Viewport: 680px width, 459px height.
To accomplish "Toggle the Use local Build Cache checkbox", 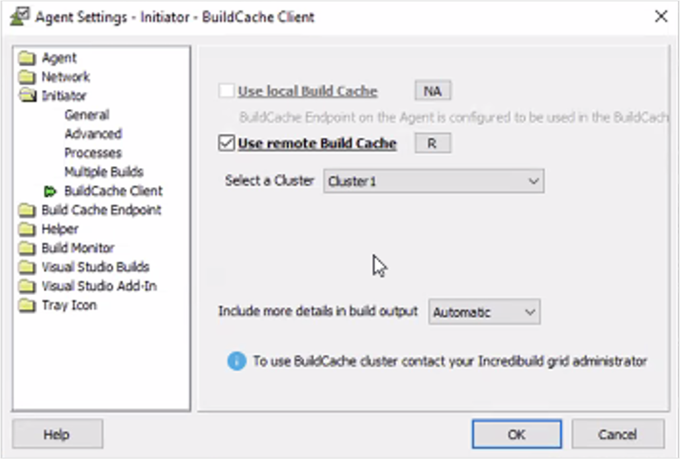I will pos(226,91).
